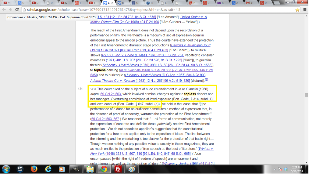Click highlighted topless before dancer and her manager
The height and width of the screenshot is (174, 312).
[x=190, y=94]
